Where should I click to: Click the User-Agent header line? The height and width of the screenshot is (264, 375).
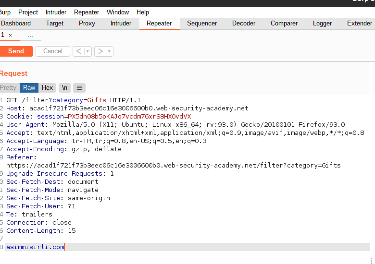[175, 125]
